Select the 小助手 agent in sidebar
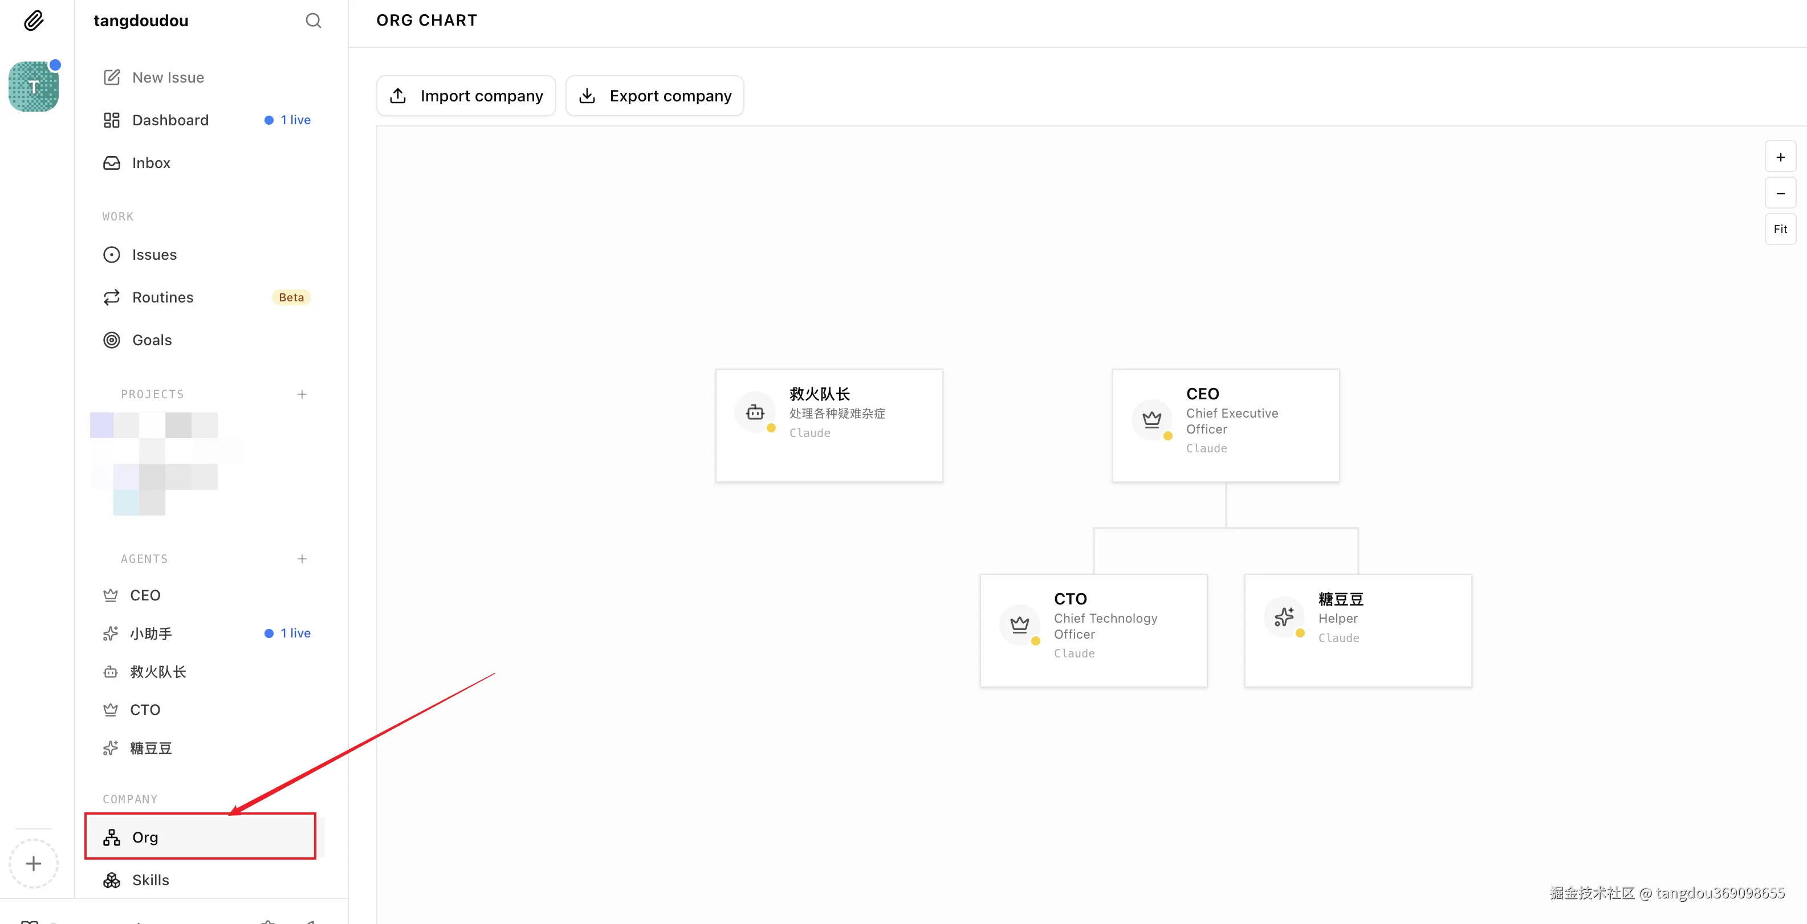Image resolution: width=1807 pixels, height=924 pixels. coord(151,633)
